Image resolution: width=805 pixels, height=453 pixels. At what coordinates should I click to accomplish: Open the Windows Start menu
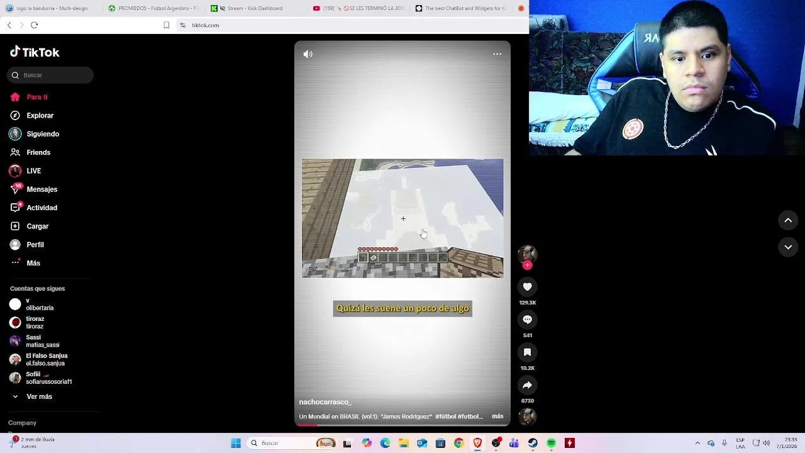click(236, 443)
